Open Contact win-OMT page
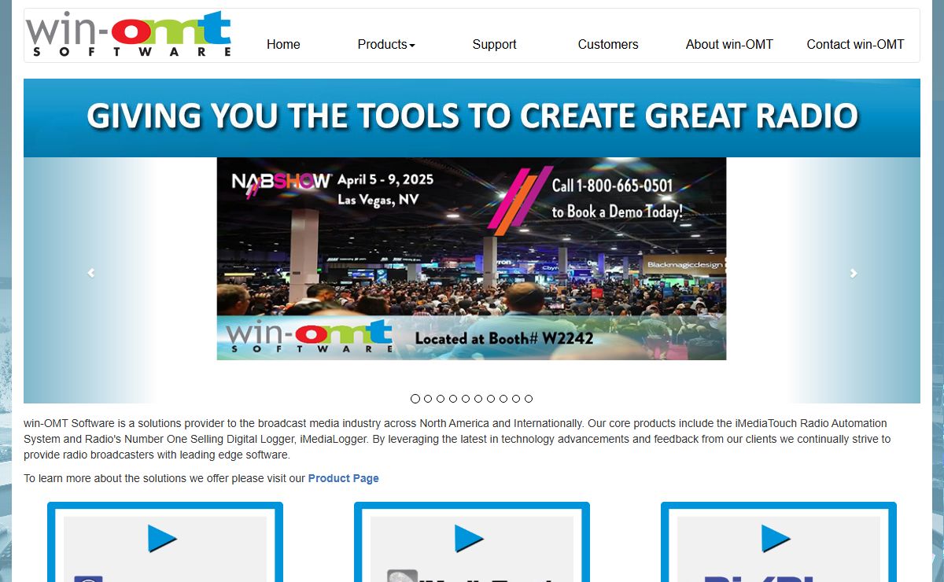The width and height of the screenshot is (944, 582). [x=855, y=44]
